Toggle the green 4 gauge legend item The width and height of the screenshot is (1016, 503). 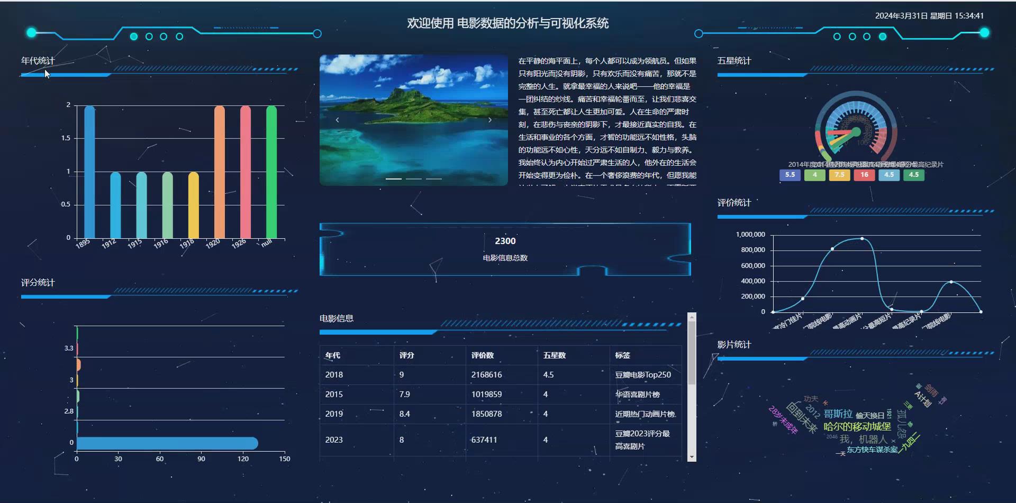pos(815,175)
